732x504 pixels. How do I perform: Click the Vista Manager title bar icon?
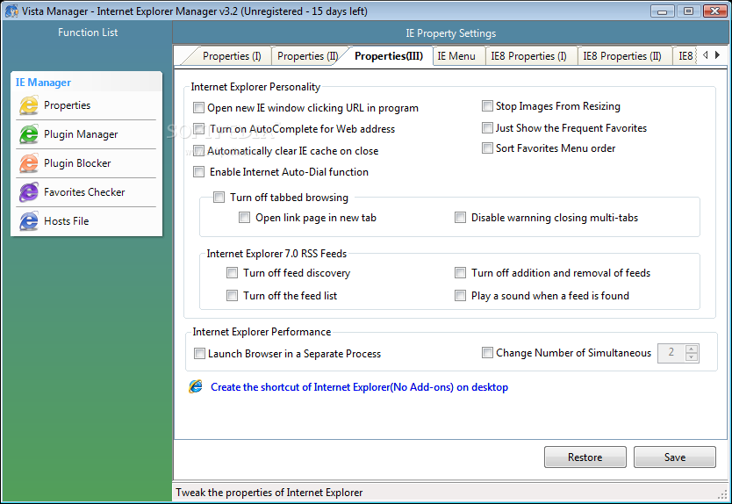11,11
